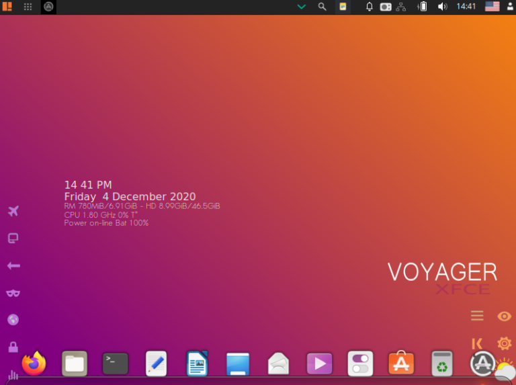
Task: Check the battery power indicator
Action: point(423,7)
